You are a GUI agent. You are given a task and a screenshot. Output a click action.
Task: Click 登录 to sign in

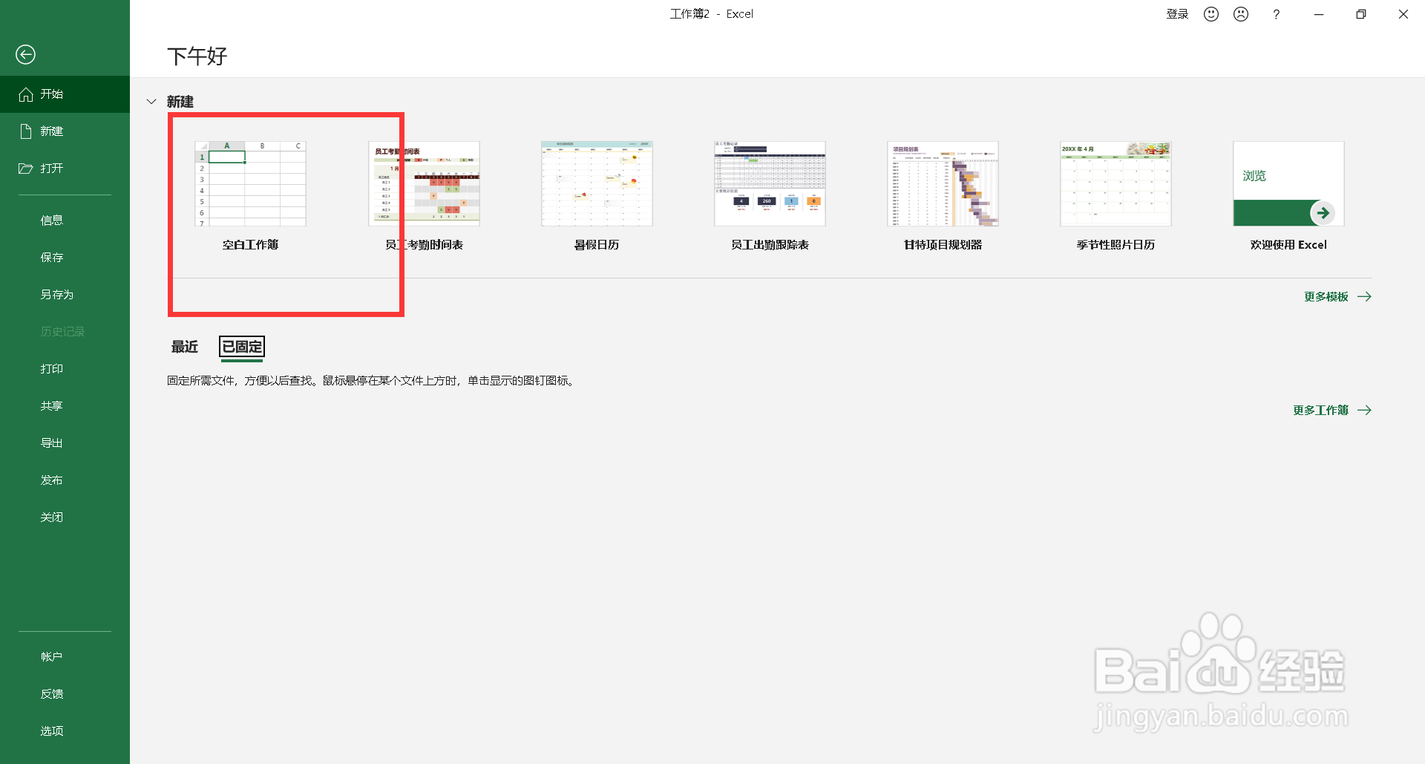(x=1177, y=14)
